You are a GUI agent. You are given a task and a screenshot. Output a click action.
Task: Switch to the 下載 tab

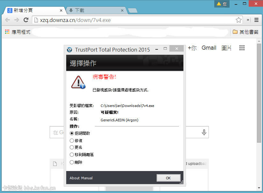96,11
